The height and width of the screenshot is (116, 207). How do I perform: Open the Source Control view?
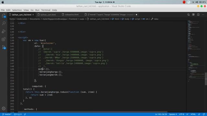[x=4, y=47]
